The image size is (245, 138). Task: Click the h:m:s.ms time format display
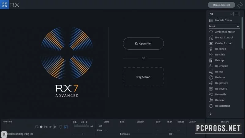(7, 122)
